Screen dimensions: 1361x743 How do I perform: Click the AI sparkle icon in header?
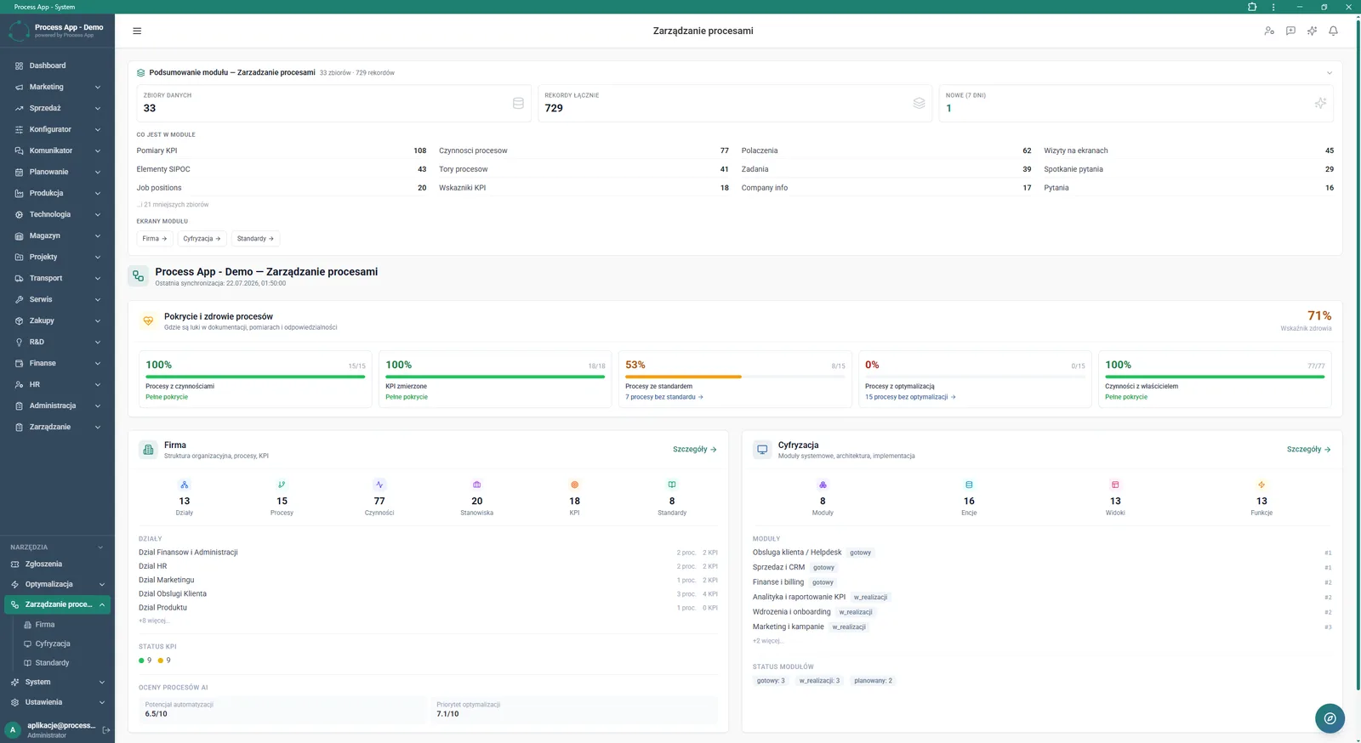tap(1312, 31)
